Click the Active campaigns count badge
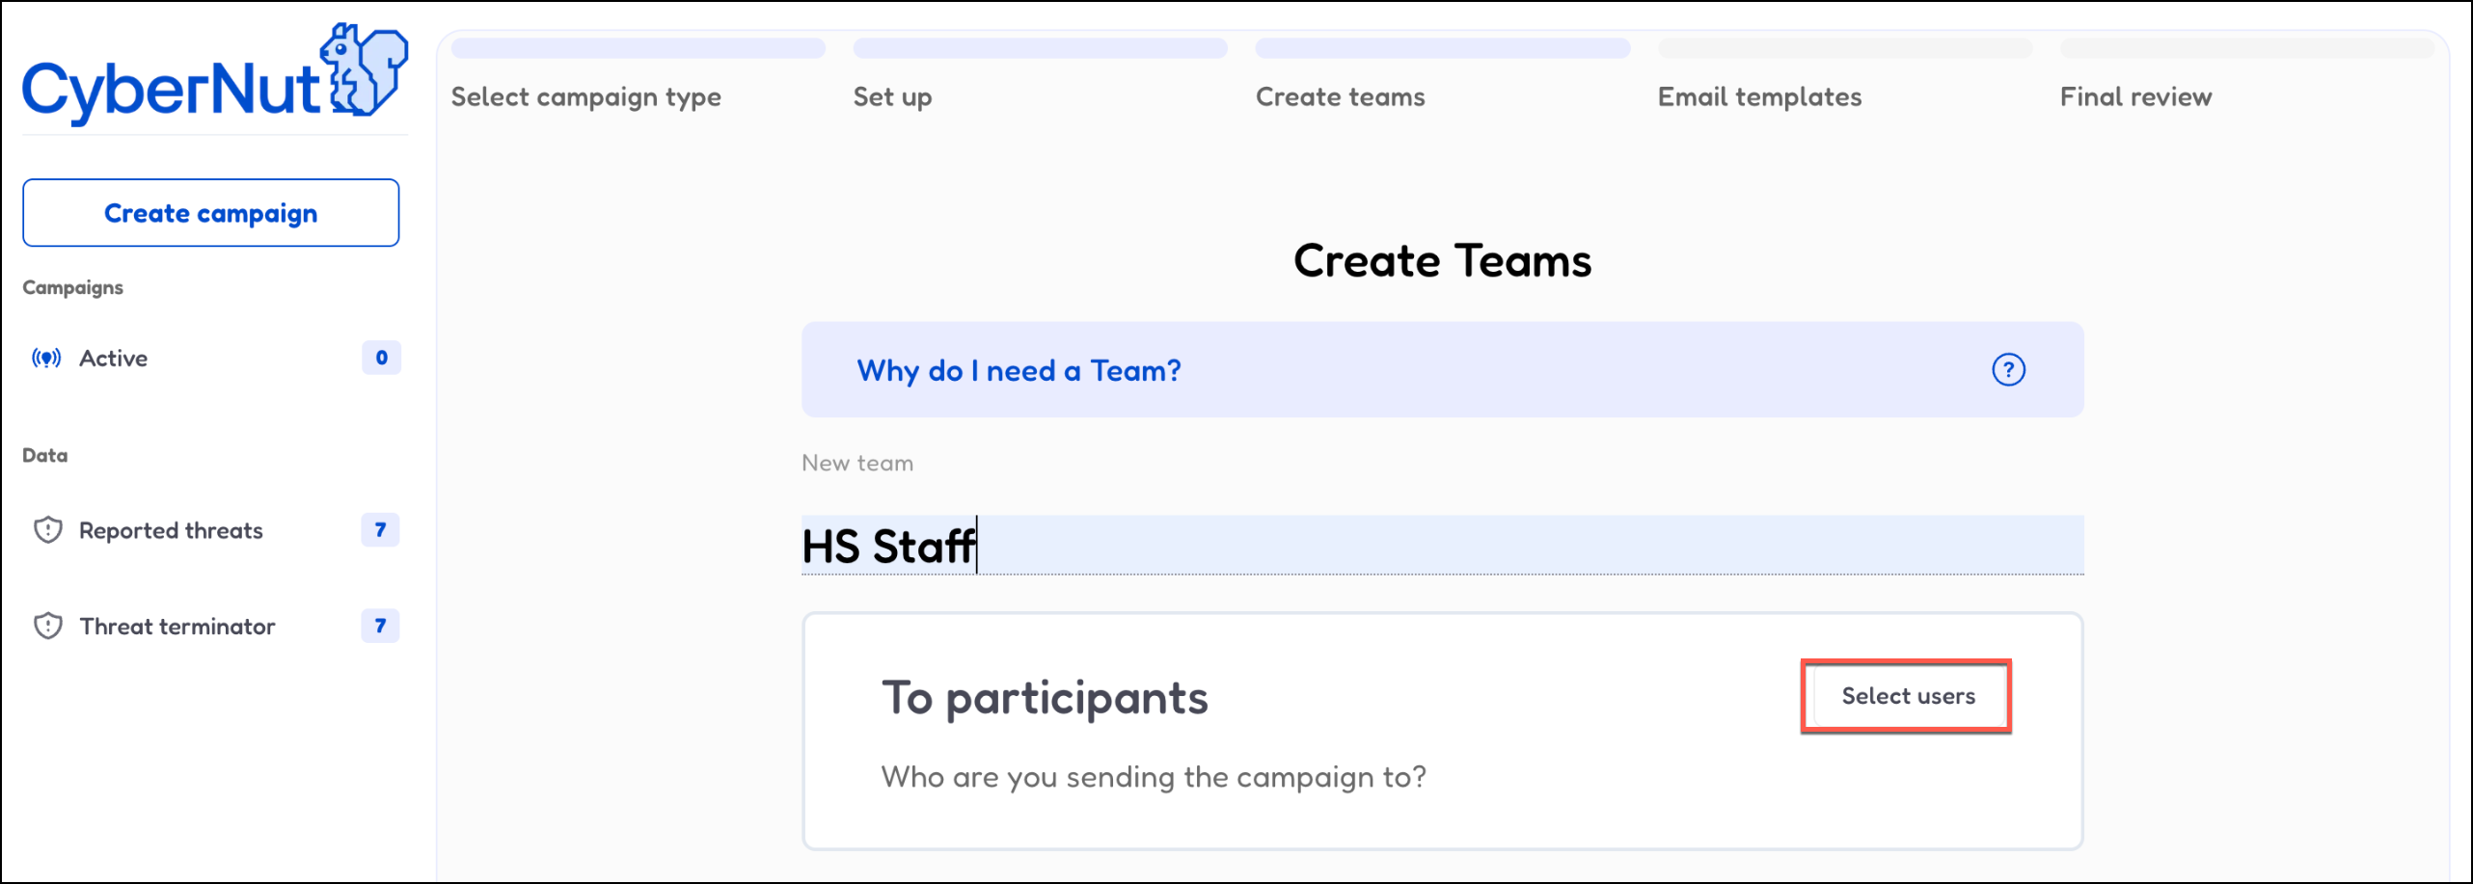The height and width of the screenshot is (884, 2473). tap(381, 358)
